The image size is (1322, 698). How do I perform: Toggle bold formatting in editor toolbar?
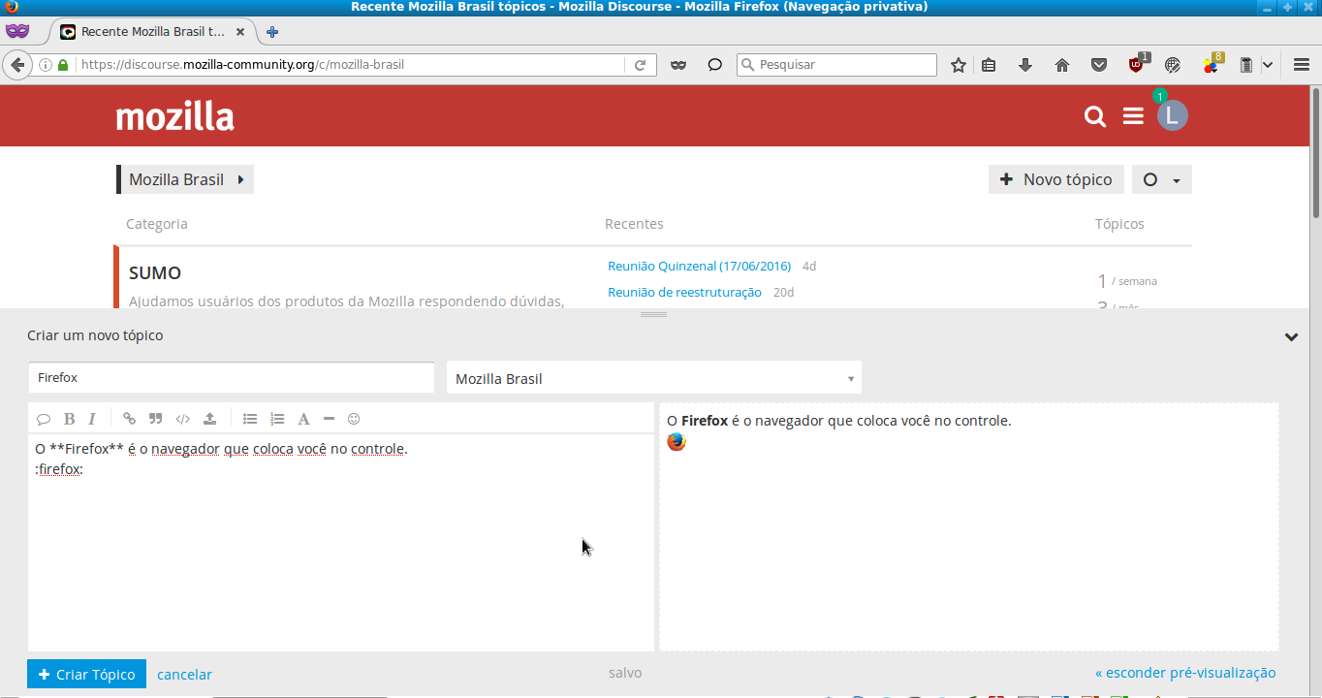point(69,419)
